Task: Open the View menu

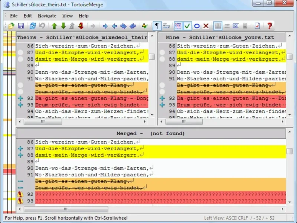Action: pos(68,16)
